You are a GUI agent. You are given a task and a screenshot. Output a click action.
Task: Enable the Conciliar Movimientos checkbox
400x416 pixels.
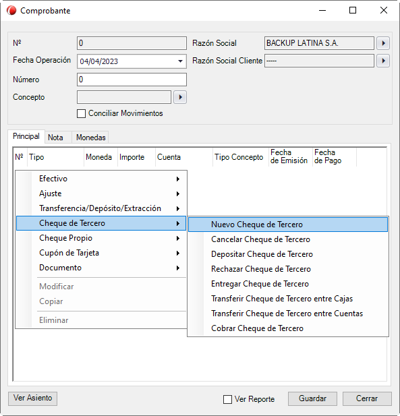pos(81,113)
